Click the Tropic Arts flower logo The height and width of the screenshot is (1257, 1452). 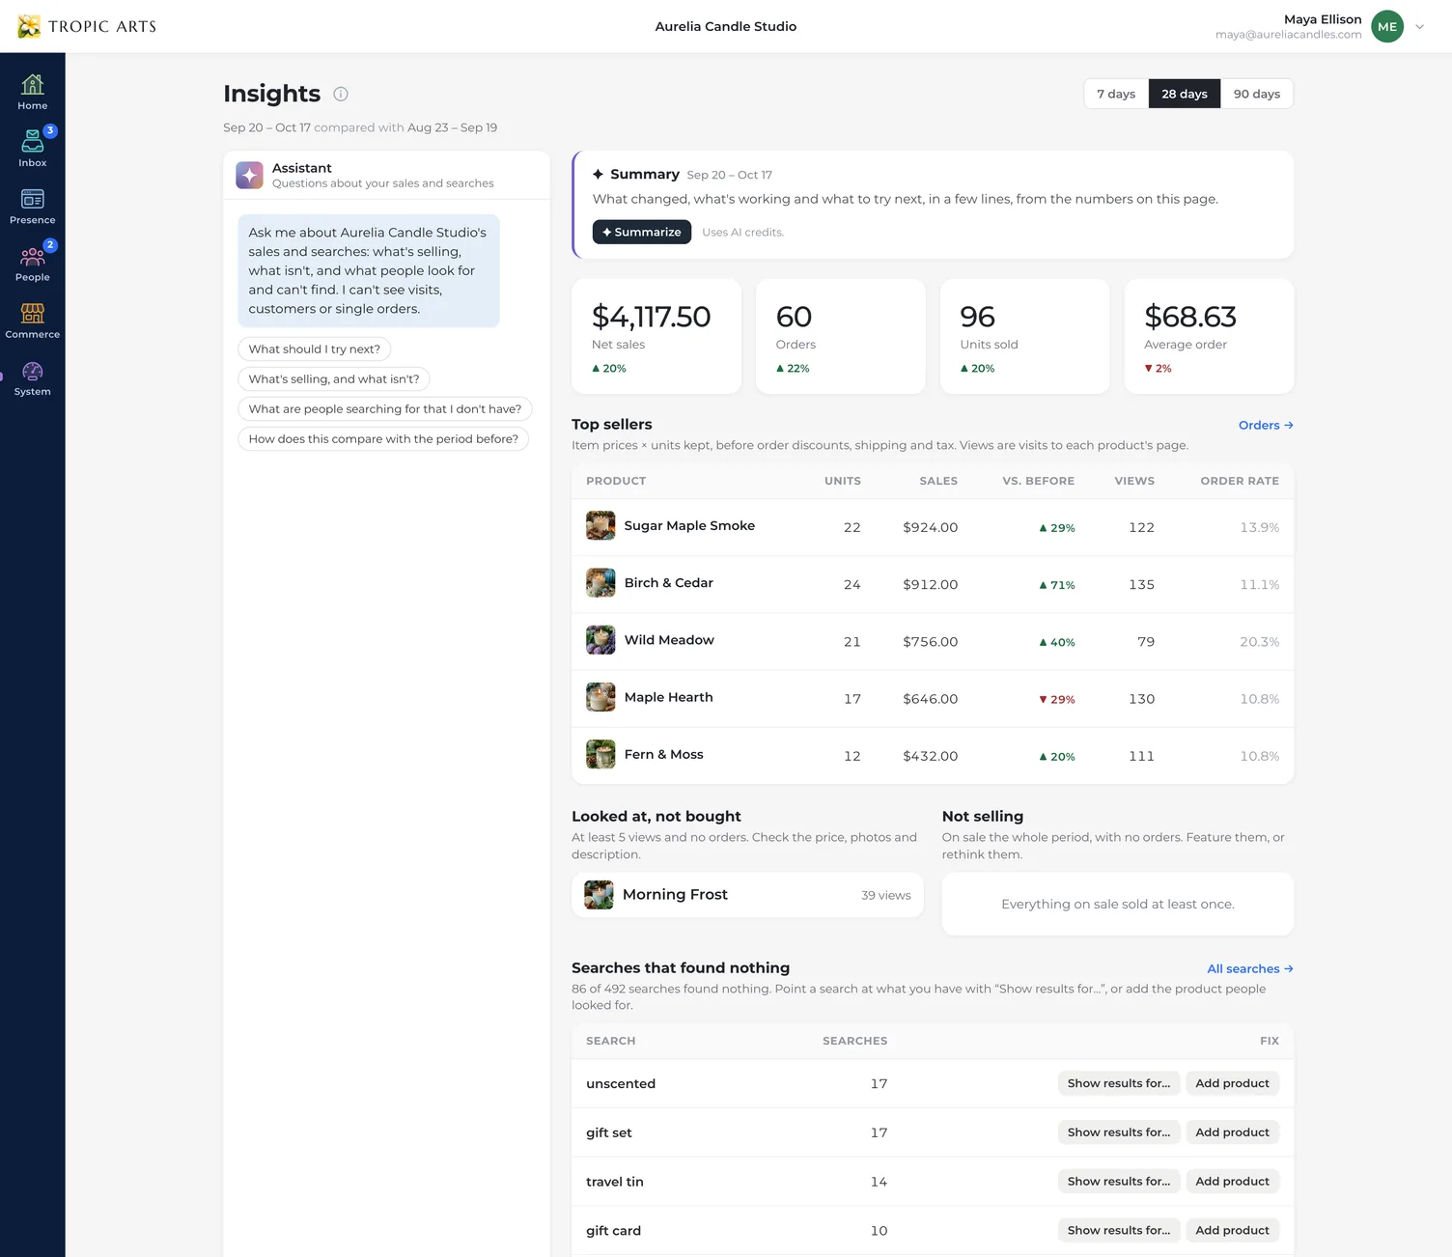coord(29,26)
